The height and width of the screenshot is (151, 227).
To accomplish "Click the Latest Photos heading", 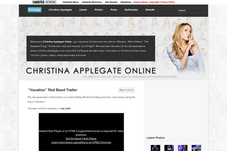I will [155, 138].
